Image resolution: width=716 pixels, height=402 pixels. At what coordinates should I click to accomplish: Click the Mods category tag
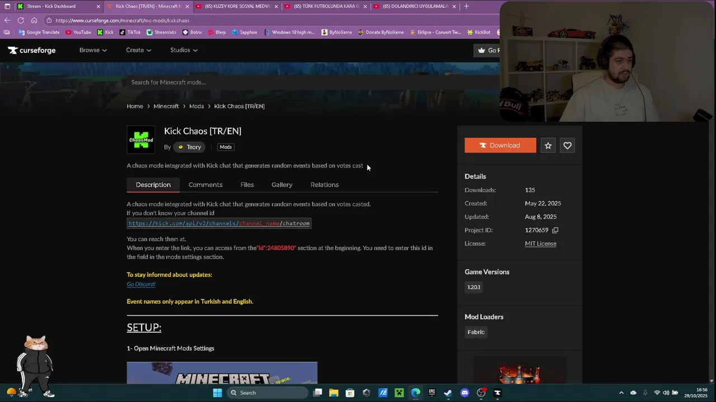point(225,147)
